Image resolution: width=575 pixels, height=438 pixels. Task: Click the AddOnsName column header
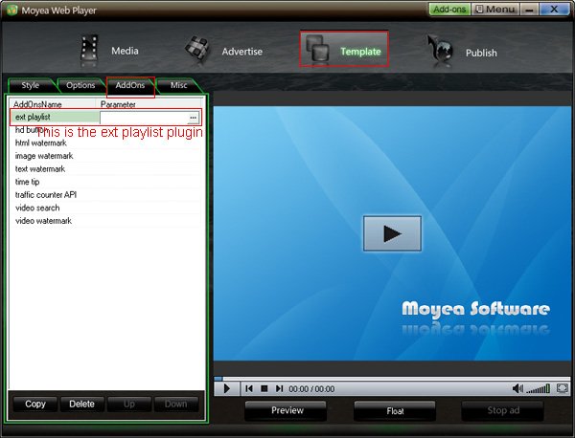pyautogui.click(x=53, y=104)
